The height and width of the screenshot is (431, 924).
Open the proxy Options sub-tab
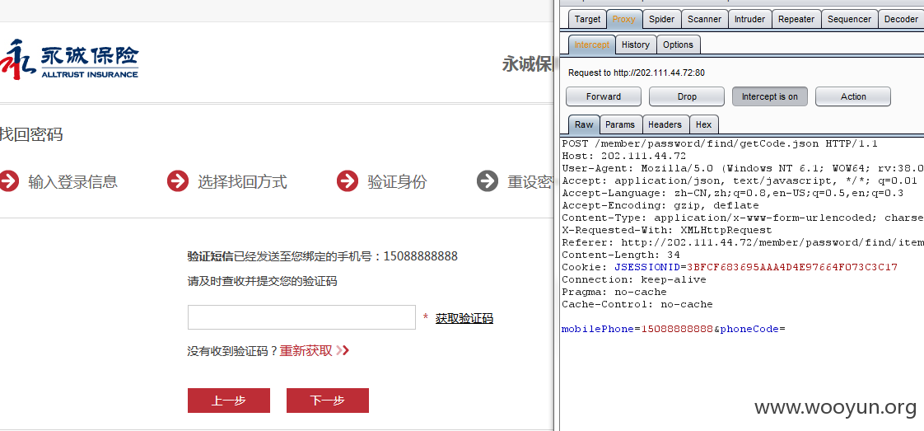point(679,45)
